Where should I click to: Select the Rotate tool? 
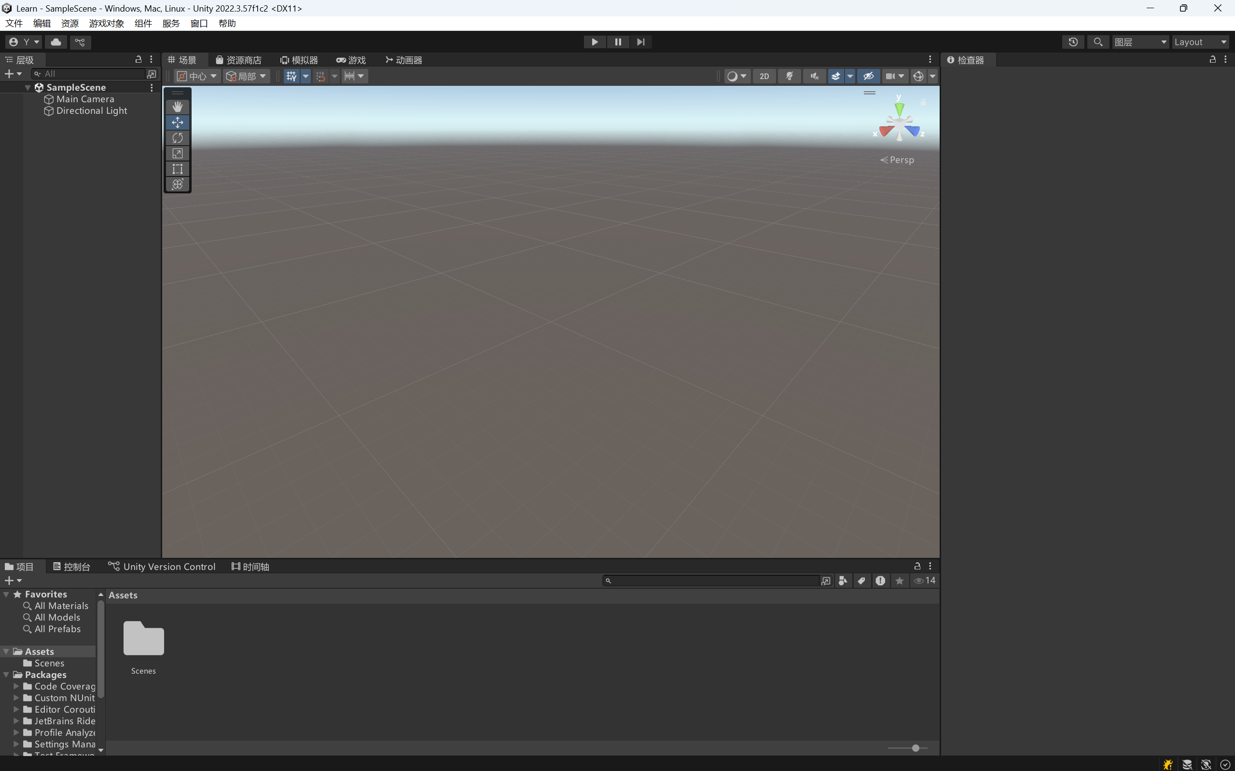pos(177,138)
